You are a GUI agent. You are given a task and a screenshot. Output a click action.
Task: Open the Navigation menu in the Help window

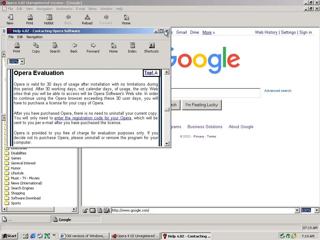tap(34, 37)
